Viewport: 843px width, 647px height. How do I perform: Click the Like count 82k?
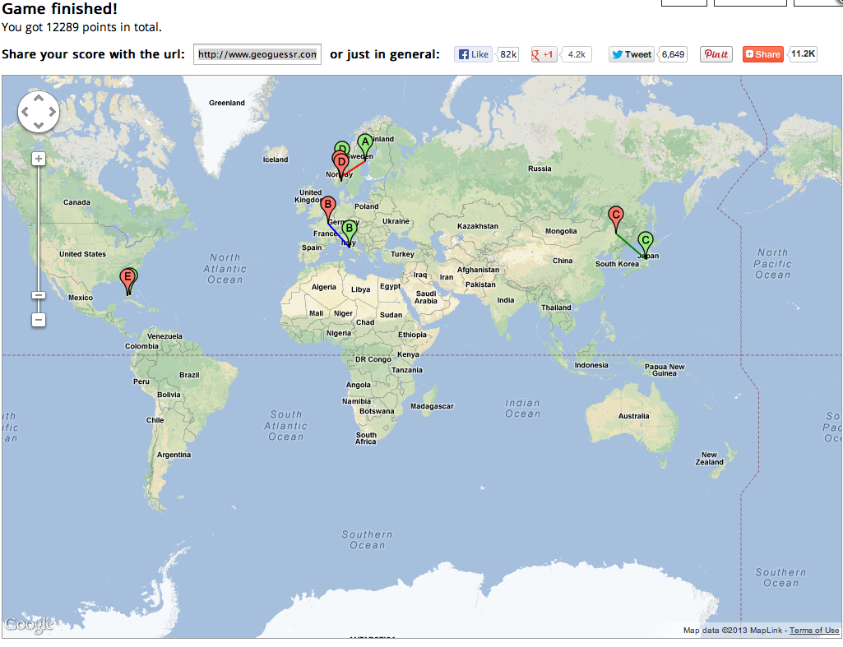click(507, 54)
